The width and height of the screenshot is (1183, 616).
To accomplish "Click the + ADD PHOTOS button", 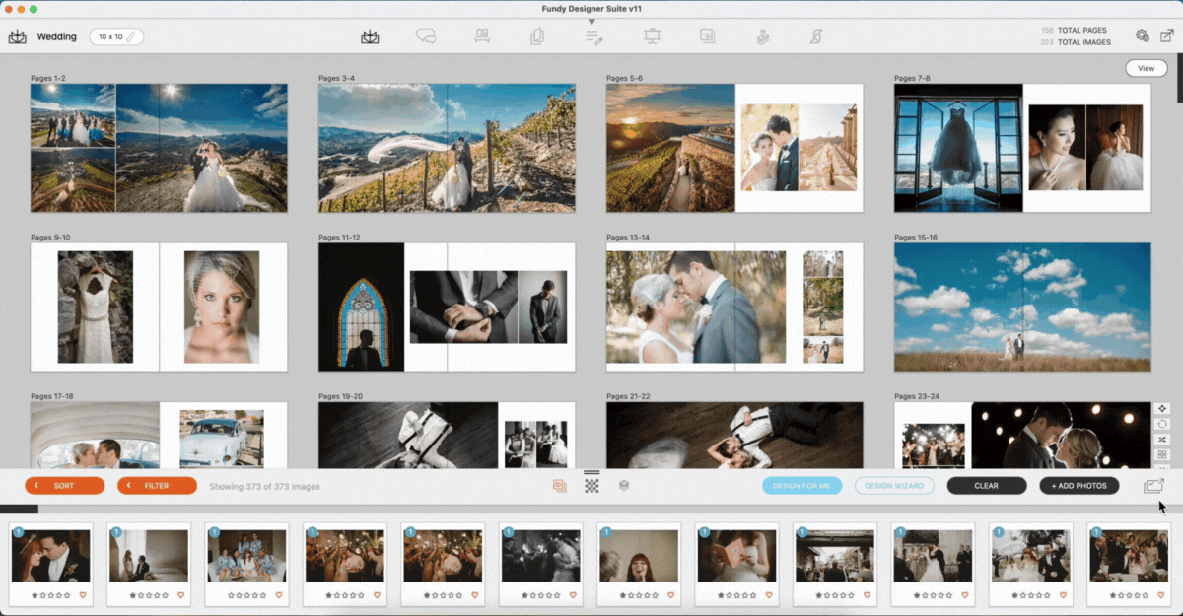I will coord(1079,486).
